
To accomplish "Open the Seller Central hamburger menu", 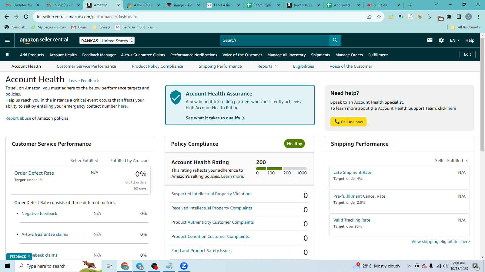I will tap(7, 40).
